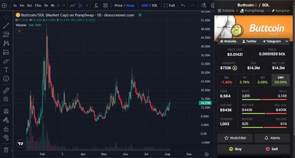The height and width of the screenshot is (158, 295).
Task: Select the 6H stats tab
Action: [x=262, y=80]
